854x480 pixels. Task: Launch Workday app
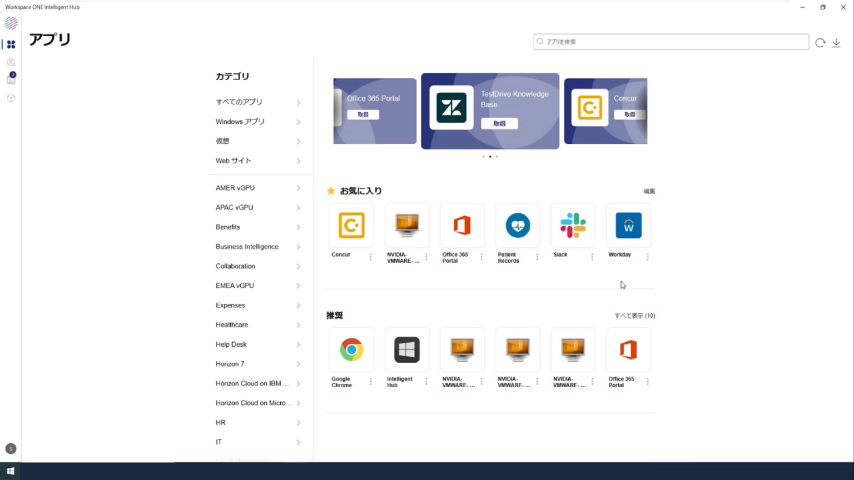[x=628, y=226]
